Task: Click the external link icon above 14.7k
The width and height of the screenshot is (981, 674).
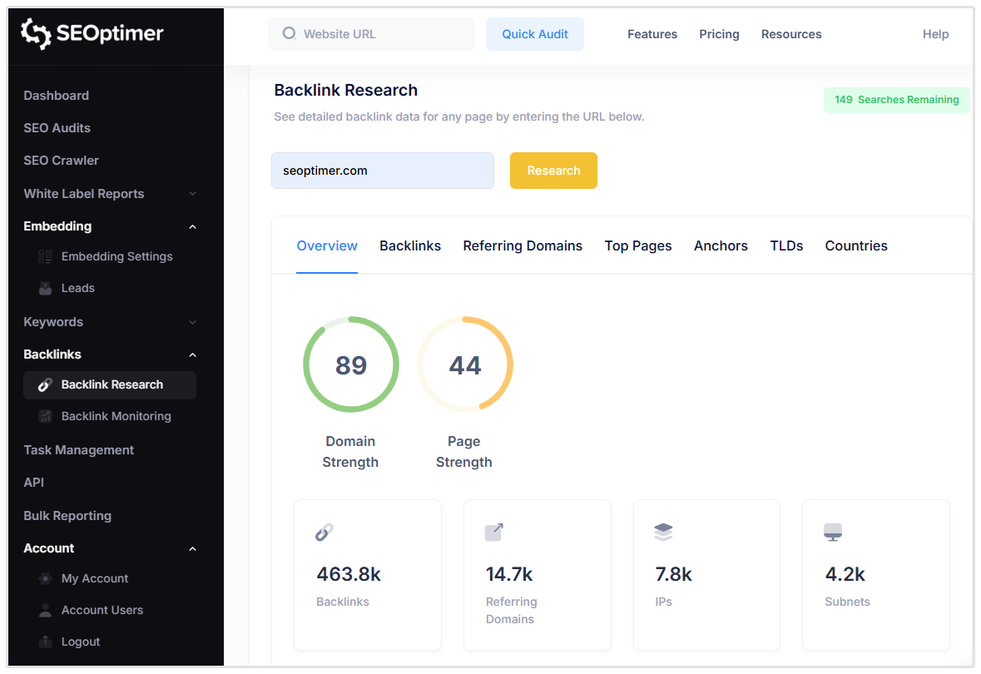Action: click(493, 533)
